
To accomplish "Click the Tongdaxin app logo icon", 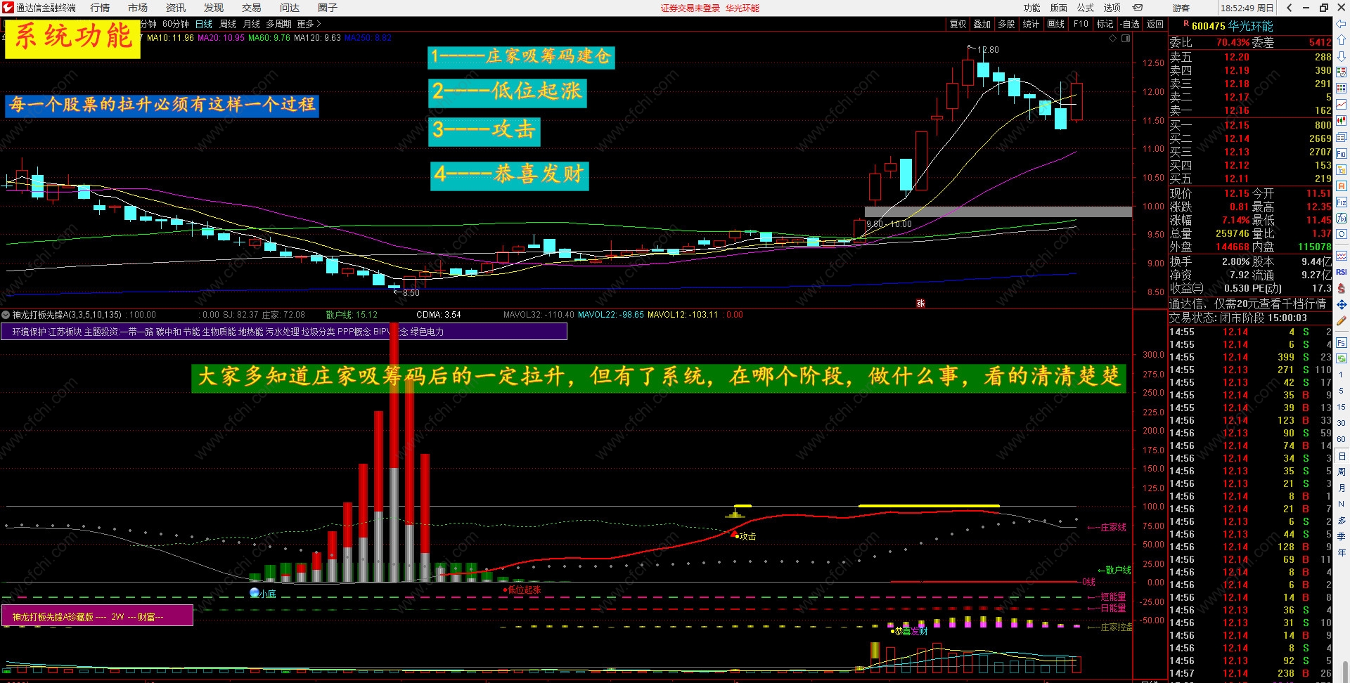I will click(8, 8).
